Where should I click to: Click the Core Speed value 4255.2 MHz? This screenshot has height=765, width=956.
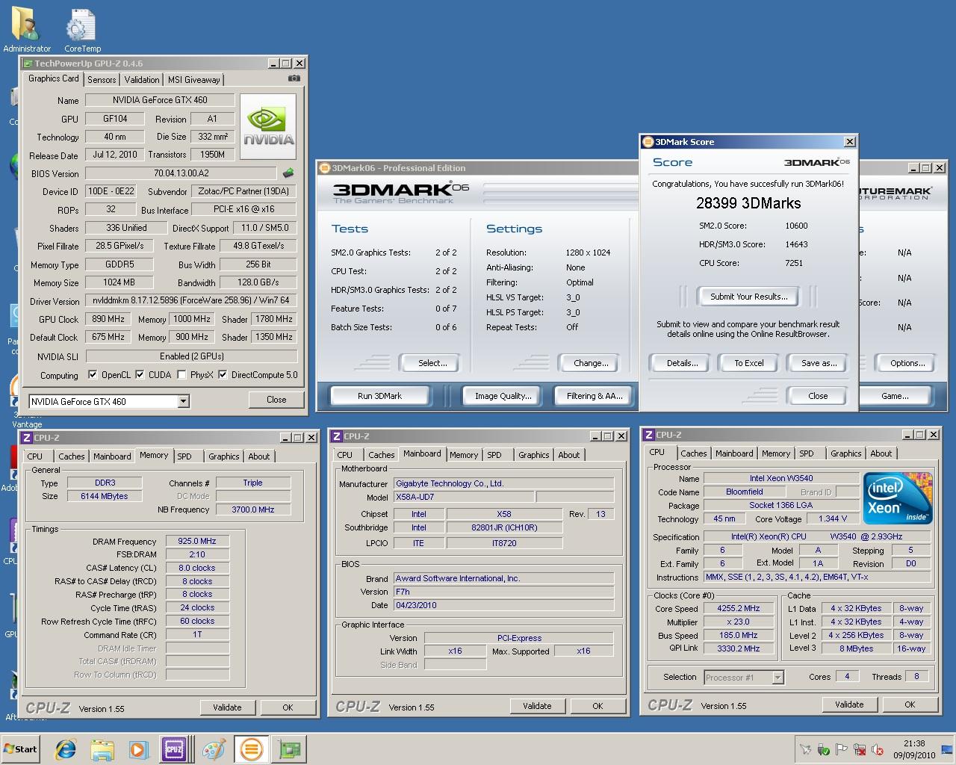[739, 608]
